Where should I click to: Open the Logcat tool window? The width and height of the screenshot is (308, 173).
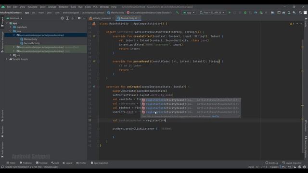point(67,163)
